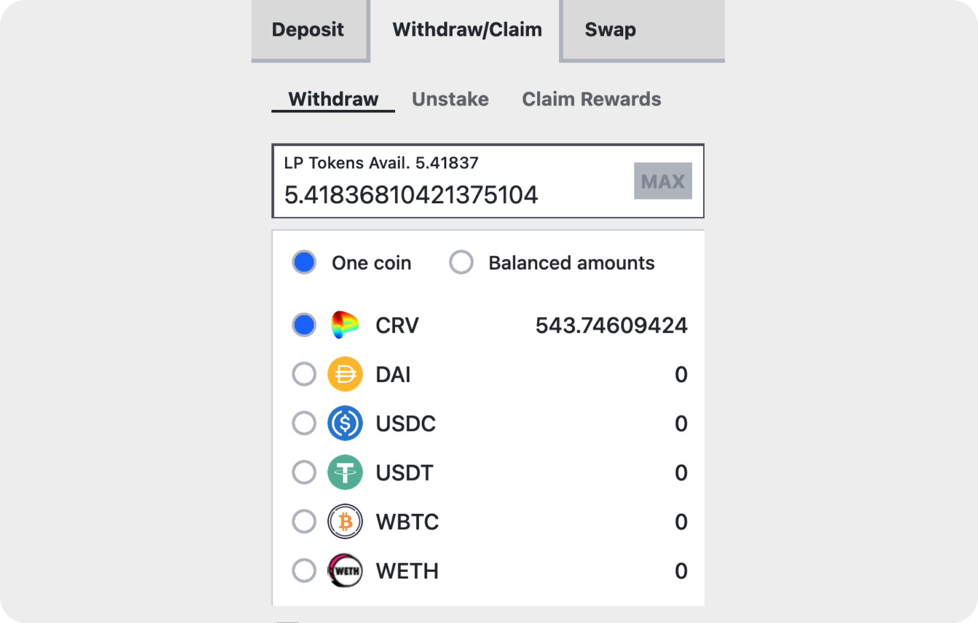Click the WETH token name
978x623 pixels.
pos(407,571)
